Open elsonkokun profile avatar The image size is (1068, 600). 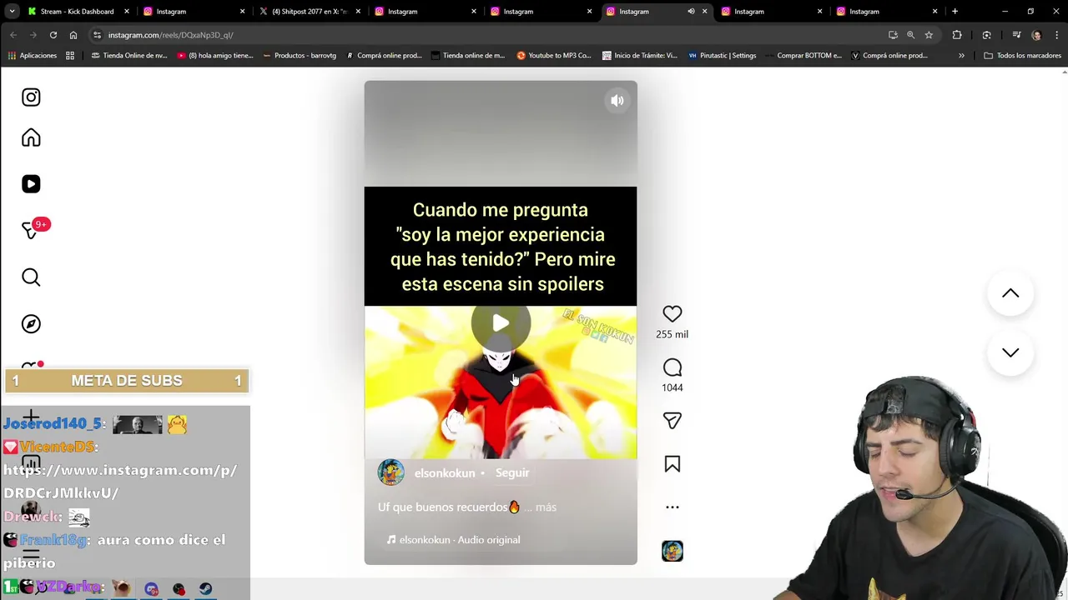(x=390, y=472)
